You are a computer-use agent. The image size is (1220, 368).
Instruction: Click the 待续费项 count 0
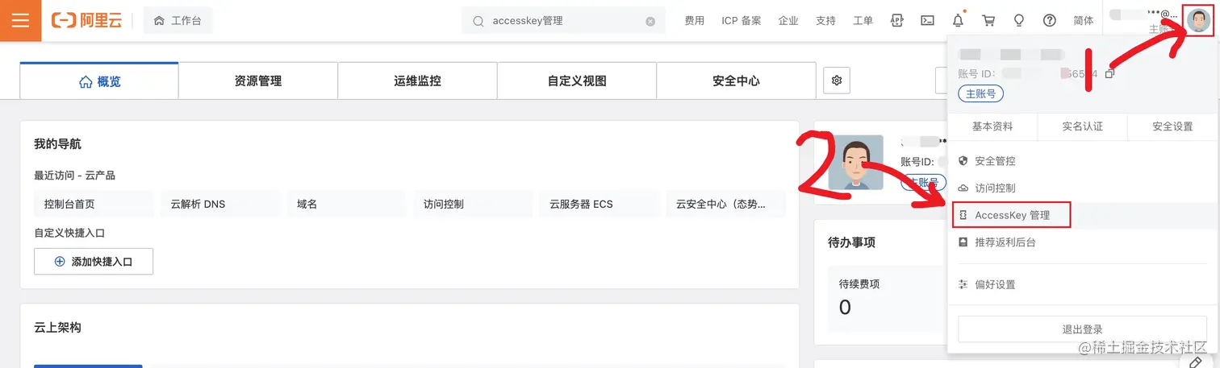tap(845, 307)
